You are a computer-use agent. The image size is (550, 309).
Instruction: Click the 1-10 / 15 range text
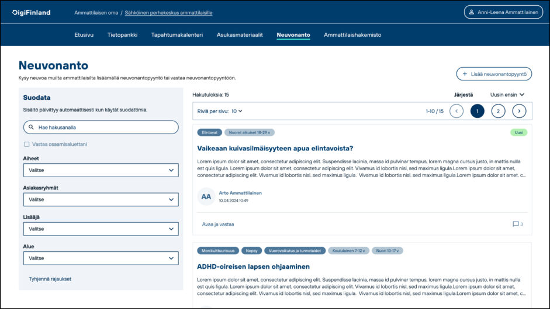tap(435, 111)
